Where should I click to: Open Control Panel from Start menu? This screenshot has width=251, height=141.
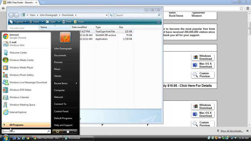pyautogui.click(x=61, y=111)
